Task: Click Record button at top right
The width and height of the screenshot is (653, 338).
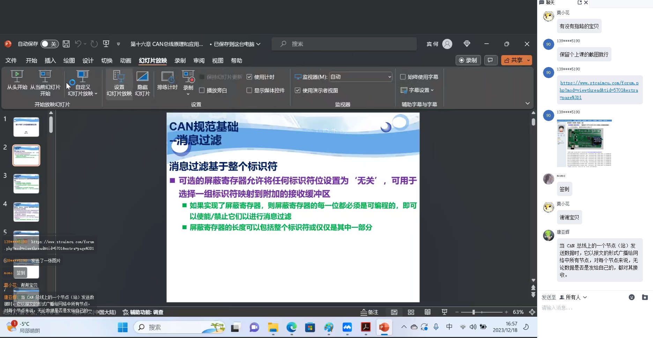Action: [468, 60]
